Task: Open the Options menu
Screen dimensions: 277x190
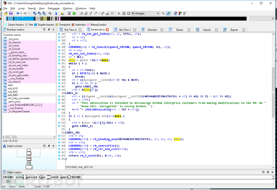Action: pos(68,8)
